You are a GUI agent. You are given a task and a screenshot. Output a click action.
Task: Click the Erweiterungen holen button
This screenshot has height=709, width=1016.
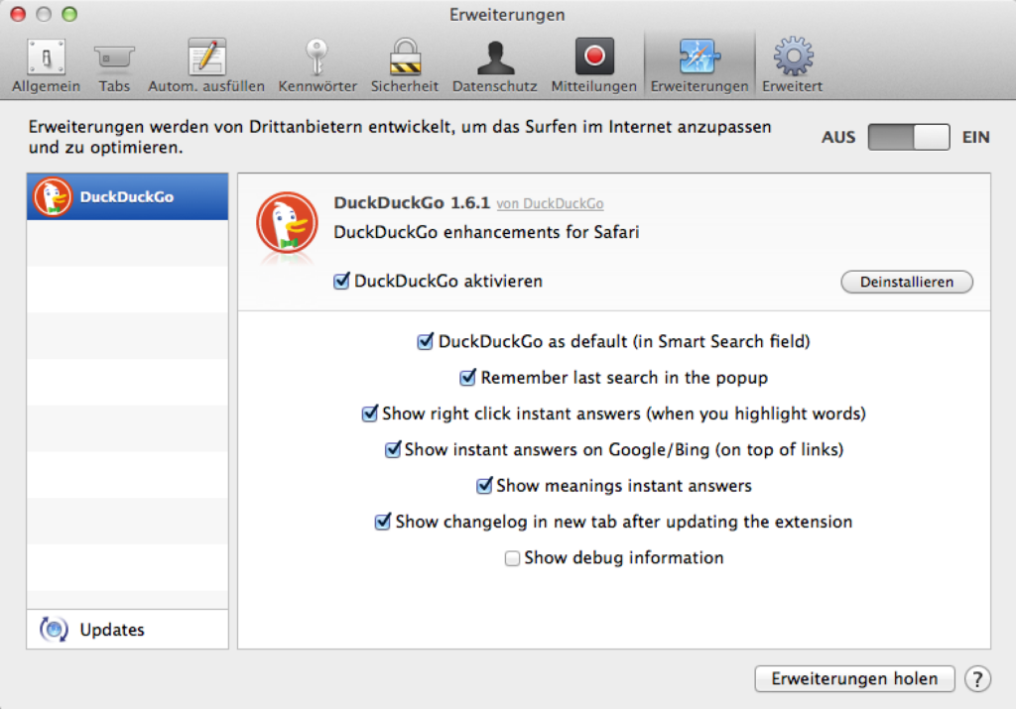pos(854,678)
